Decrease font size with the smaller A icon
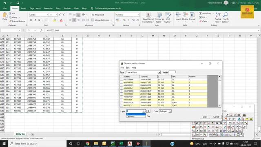 click(64, 15)
